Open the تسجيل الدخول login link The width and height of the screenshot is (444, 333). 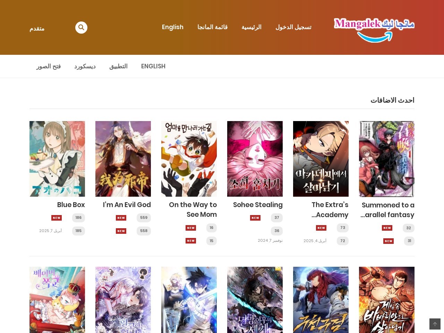[293, 27]
